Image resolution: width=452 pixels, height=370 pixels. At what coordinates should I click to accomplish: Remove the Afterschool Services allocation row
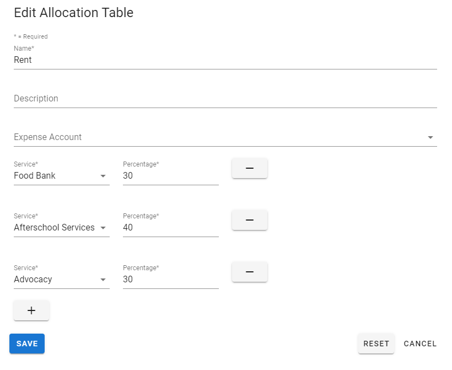point(249,220)
